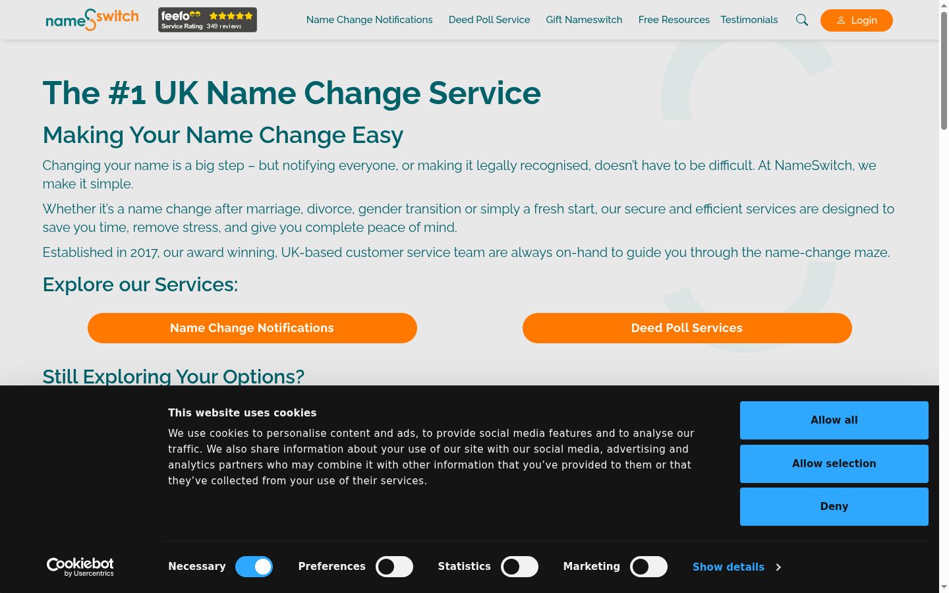Click the Cookiebot by Usercentrics logo

[80, 567]
